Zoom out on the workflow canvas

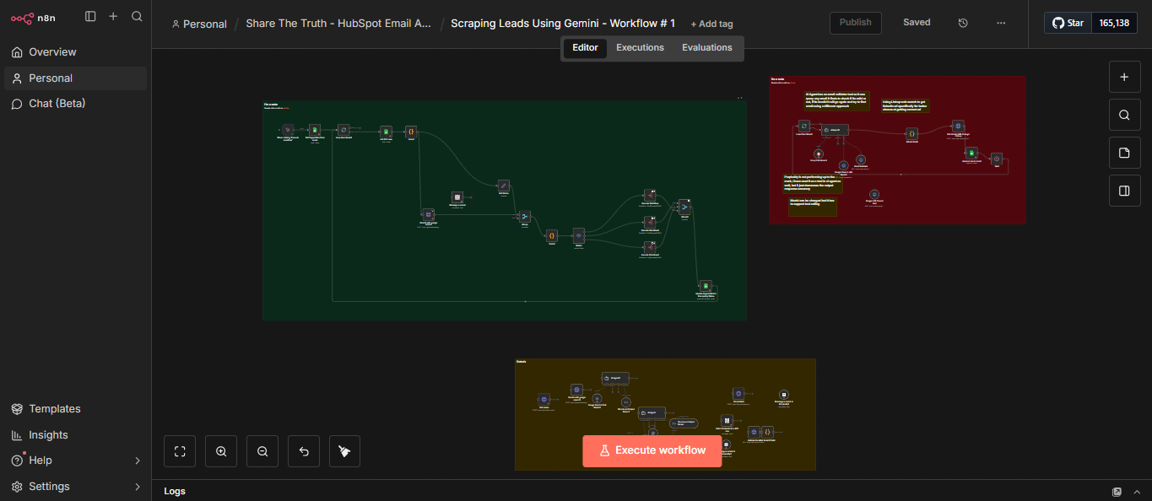tap(262, 451)
